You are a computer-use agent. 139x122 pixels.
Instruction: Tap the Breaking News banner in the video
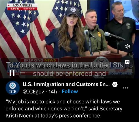[x=39, y=60]
